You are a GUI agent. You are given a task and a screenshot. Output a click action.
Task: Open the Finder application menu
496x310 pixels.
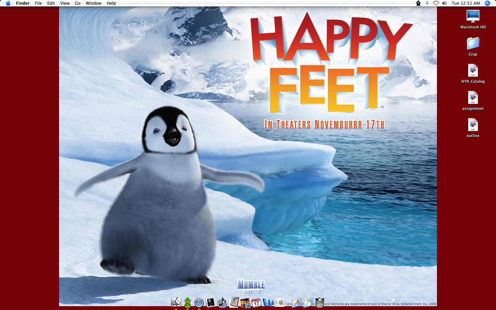[x=23, y=3]
